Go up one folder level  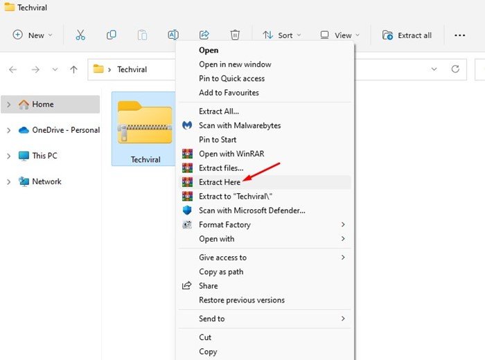point(73,69)
